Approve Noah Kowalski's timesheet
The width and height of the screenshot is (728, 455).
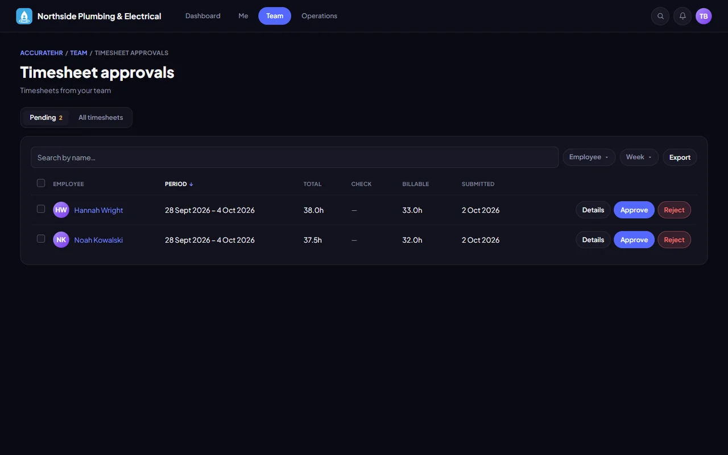634,239
